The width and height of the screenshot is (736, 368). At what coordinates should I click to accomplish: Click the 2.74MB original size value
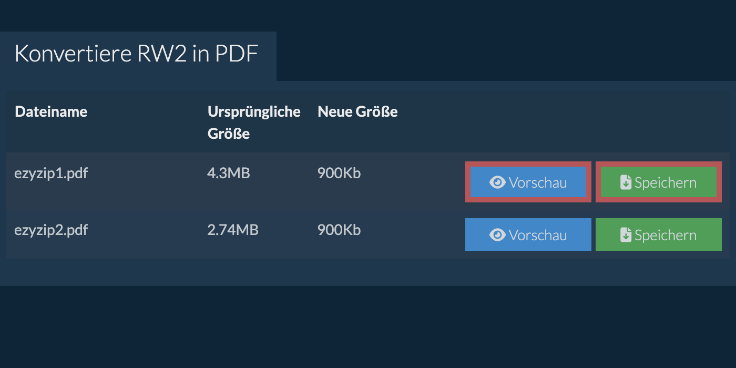[233, 230]
